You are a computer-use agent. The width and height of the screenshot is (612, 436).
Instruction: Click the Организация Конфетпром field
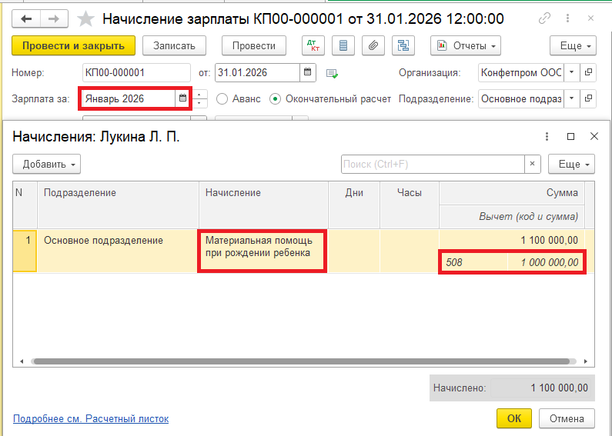pyautogui.click(x=521, y=72)
